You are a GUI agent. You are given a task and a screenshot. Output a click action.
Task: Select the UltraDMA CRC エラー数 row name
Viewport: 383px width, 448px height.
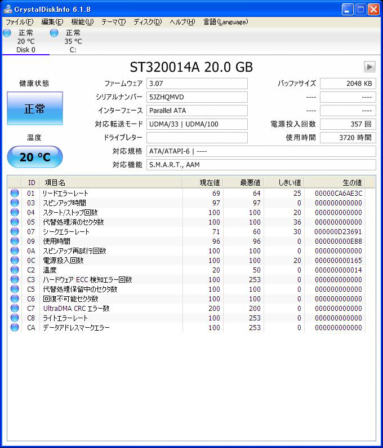pos(76,308)
